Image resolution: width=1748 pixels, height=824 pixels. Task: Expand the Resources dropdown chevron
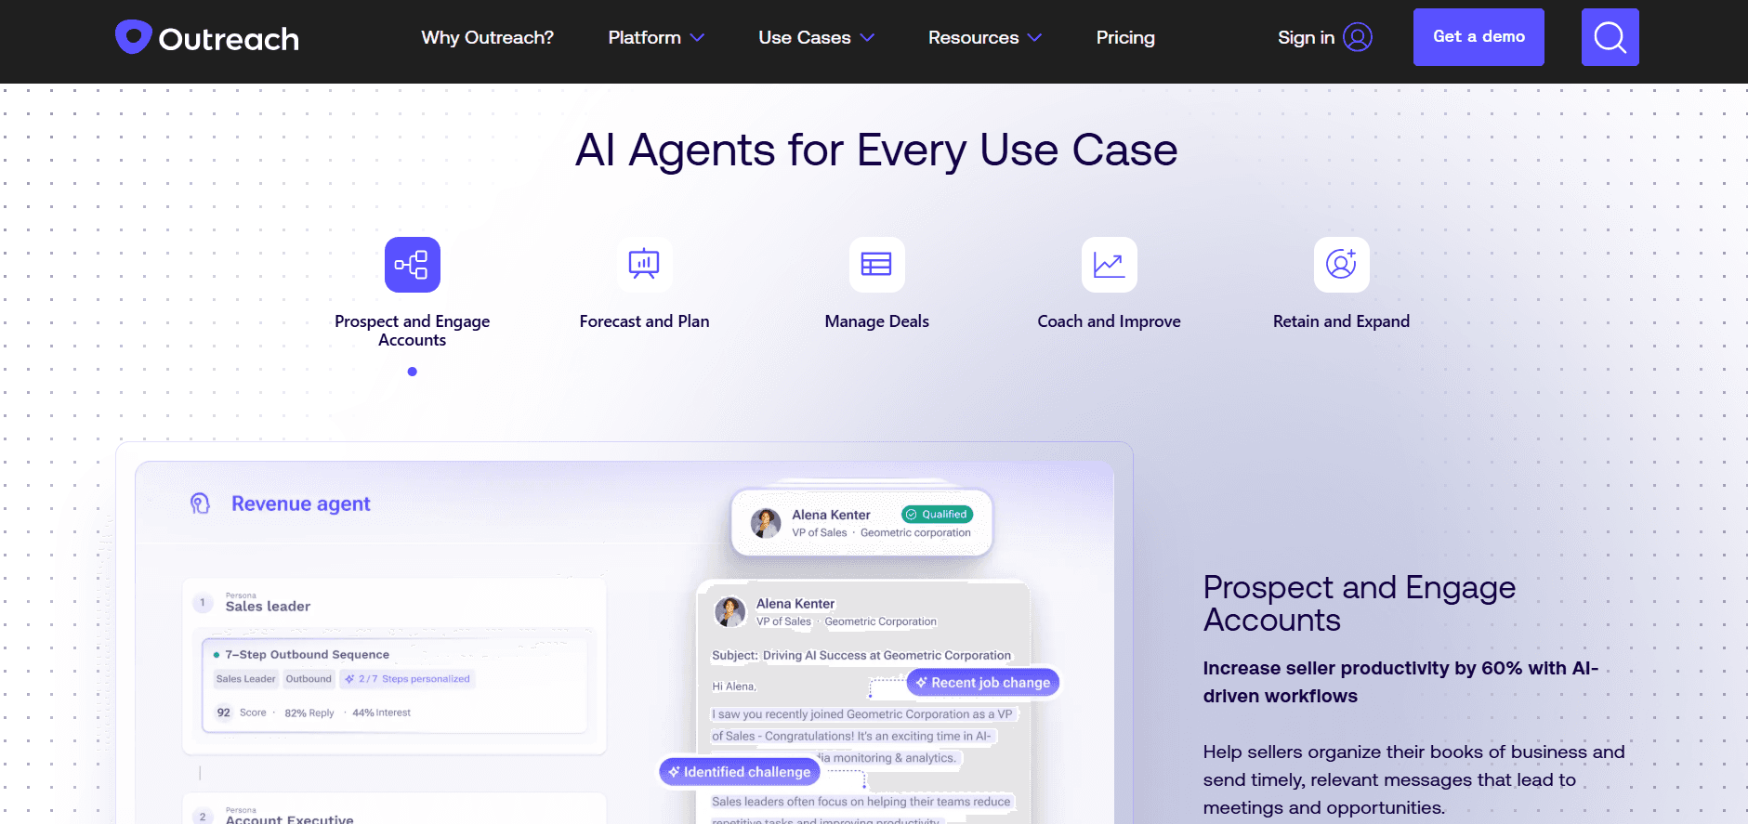(1034, 38)
